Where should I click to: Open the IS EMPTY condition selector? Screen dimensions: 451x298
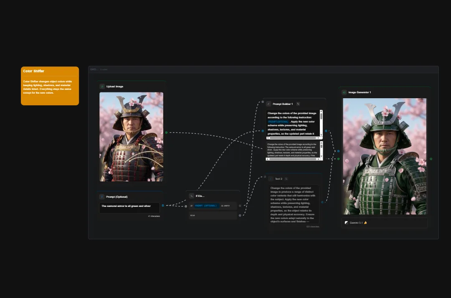coord(225,206)
